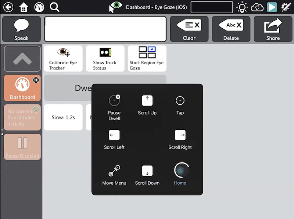Collapse sidebar with the up chevron
This screenshot has height=219, width=294.
[x=22, y=58]
